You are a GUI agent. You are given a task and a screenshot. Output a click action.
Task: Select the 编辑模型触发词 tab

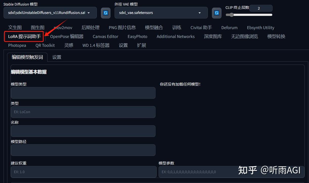[27, 57]
